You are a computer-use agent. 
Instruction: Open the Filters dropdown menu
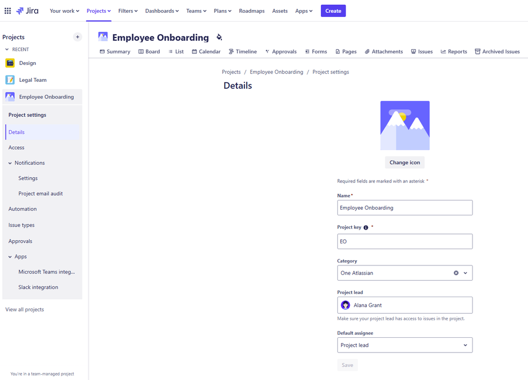tap(128, 11)
